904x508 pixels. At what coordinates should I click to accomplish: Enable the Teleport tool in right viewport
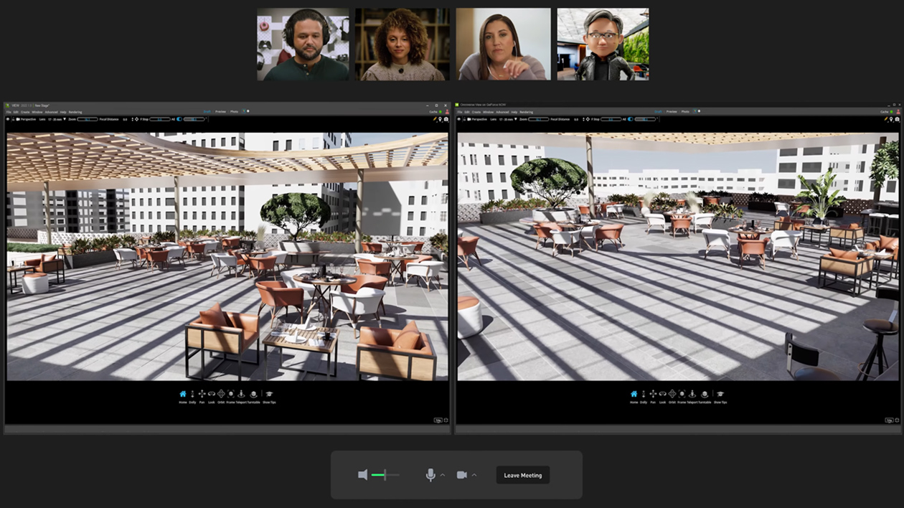692,394
